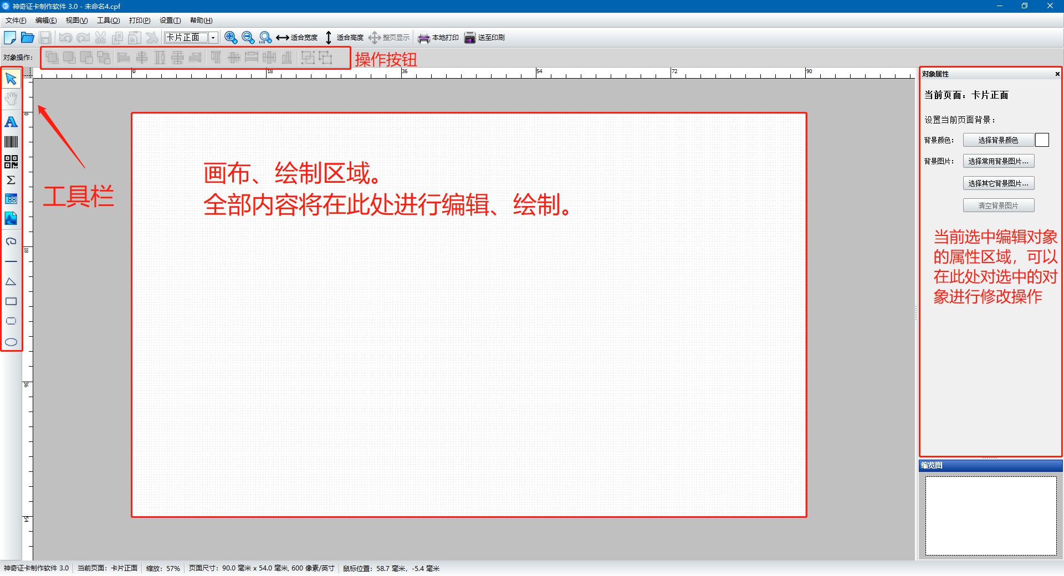Select the straight line tool
The height and width of the screenshot is (576, 1064).
pos(11,261)
